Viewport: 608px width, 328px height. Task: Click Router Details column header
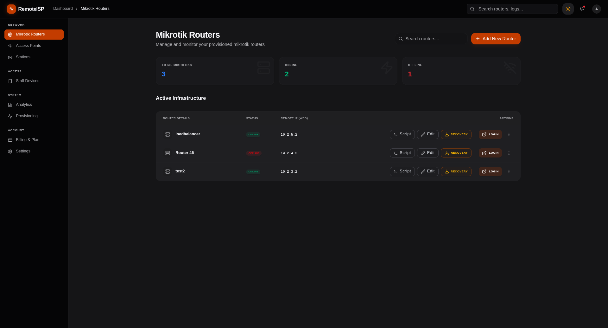(x=176, y=118)
